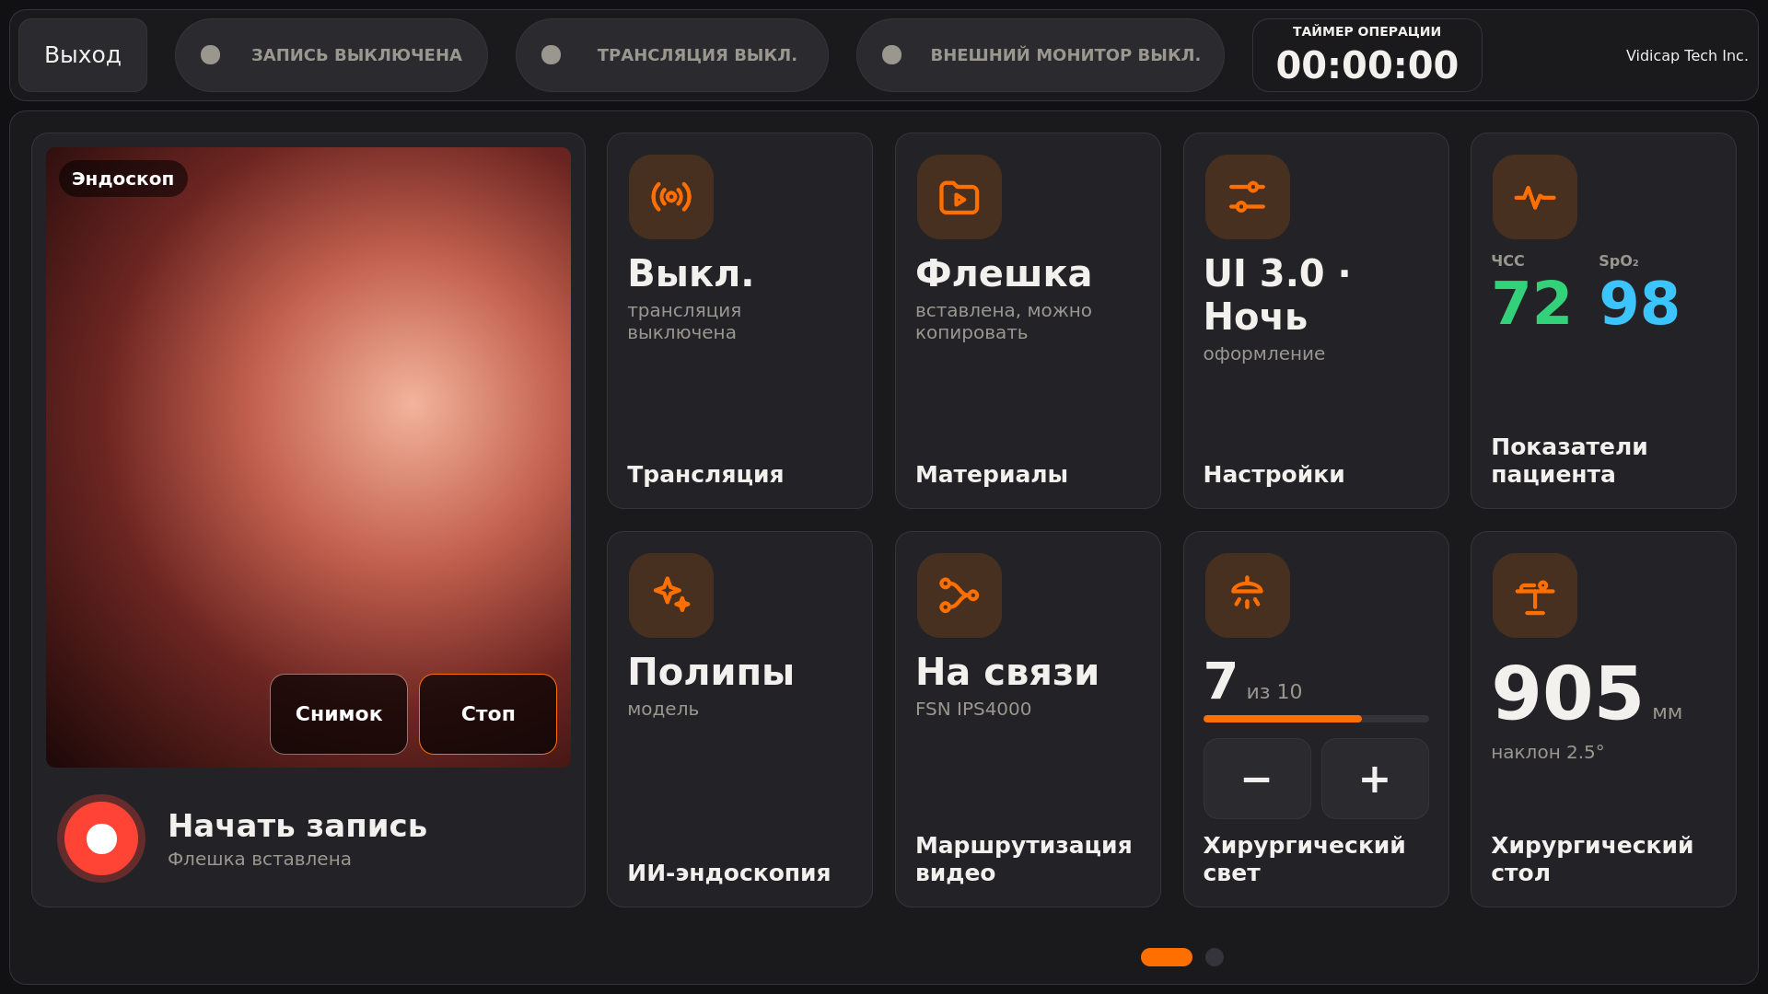Viewport: 1768px width, 994px height.
Task: Click the surgical light brightness bar
Action: [1316, 719]
